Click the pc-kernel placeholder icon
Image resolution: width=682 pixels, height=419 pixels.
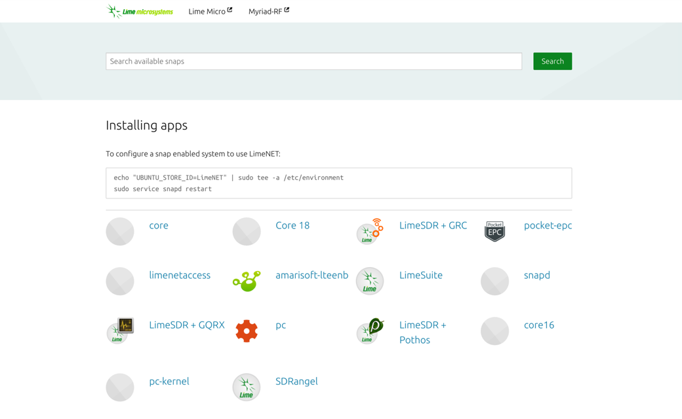pyautogui.click(x=120, y=388)
